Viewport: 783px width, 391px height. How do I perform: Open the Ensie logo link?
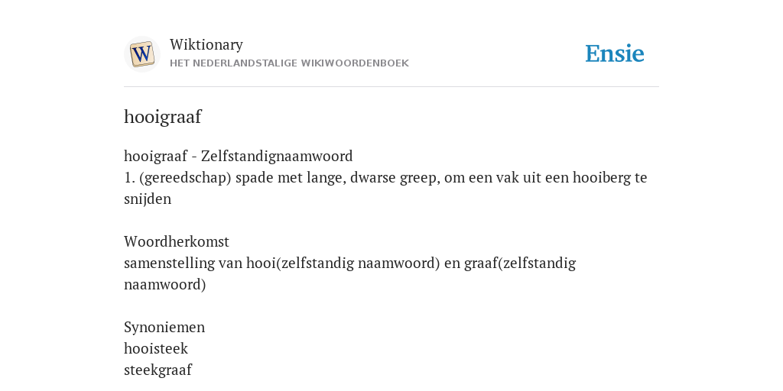click(615, 54)
